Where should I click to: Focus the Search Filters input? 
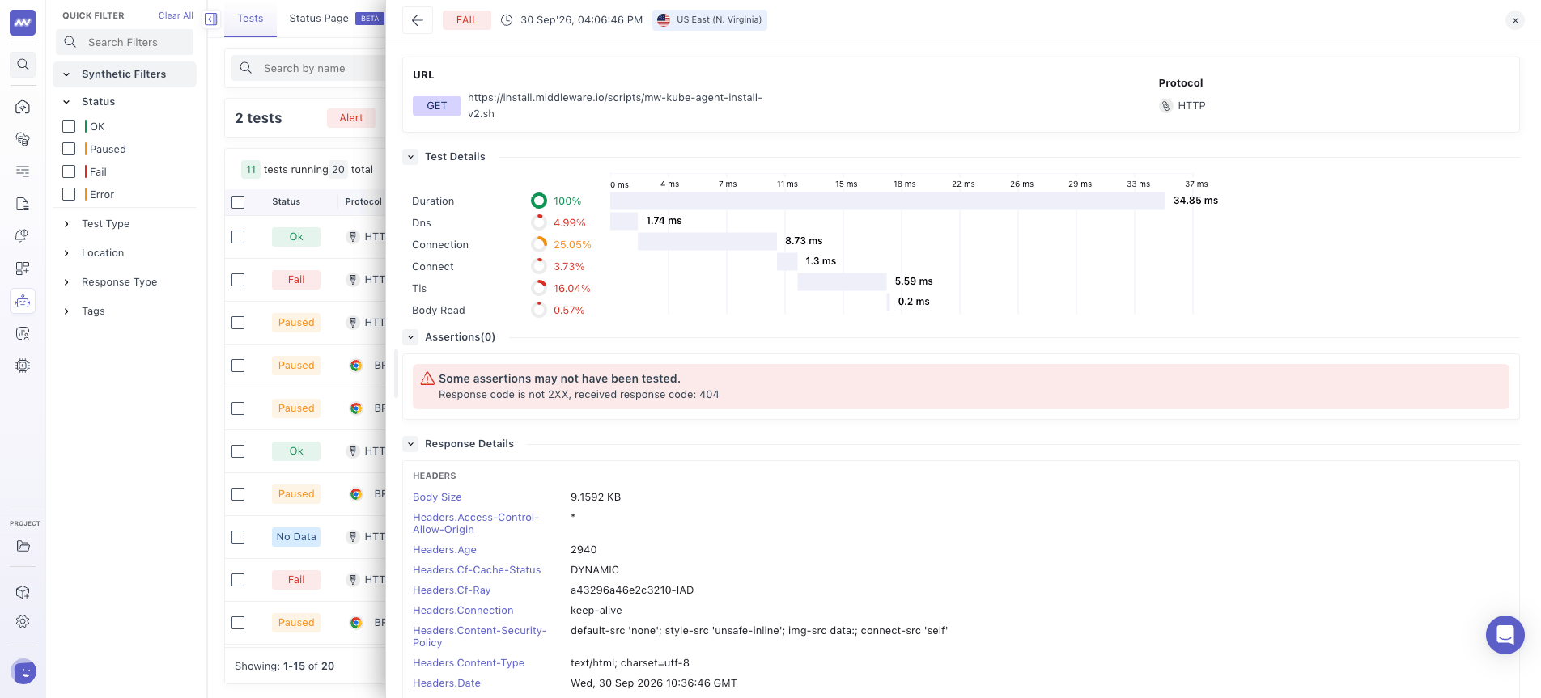125,42
